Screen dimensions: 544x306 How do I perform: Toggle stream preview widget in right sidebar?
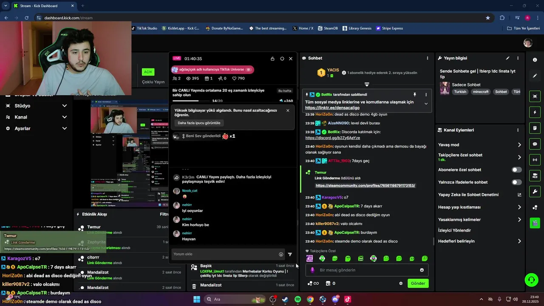click(535, 96)
